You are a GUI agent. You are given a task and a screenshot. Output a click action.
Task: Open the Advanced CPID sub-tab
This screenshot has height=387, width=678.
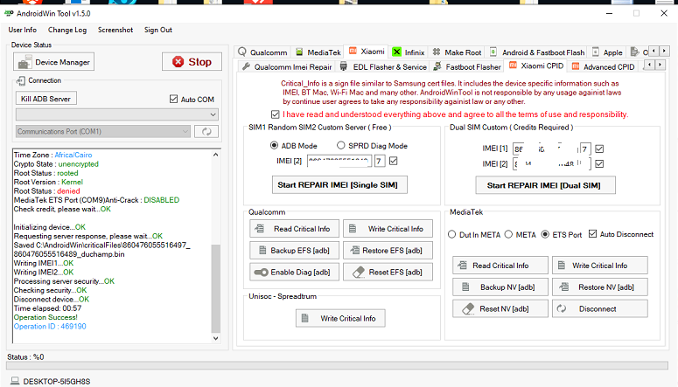603,67
